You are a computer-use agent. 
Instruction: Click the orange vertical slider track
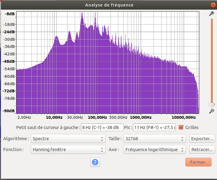212,61
